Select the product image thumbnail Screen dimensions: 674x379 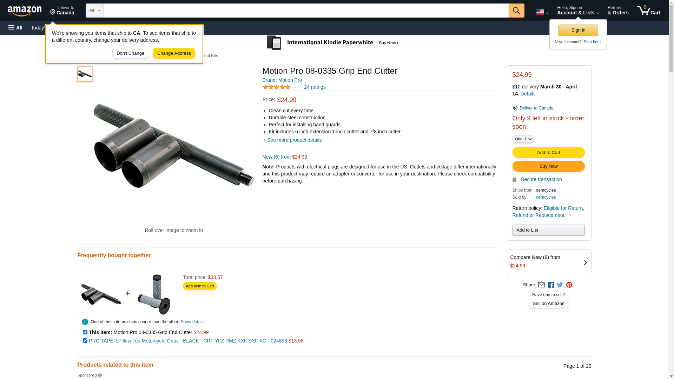tap(85, 74)
